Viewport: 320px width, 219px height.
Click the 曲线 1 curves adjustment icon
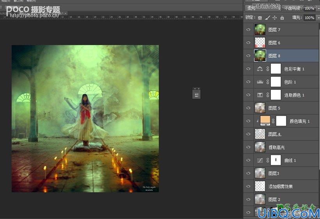pos(260,160)
